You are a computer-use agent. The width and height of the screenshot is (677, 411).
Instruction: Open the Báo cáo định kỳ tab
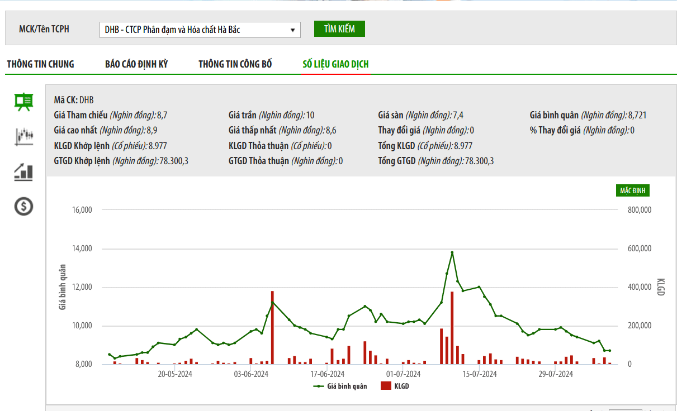(x=136, y=64)
